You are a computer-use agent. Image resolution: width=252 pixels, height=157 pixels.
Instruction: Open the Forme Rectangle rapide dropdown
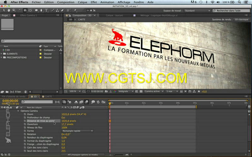point(77,131)
